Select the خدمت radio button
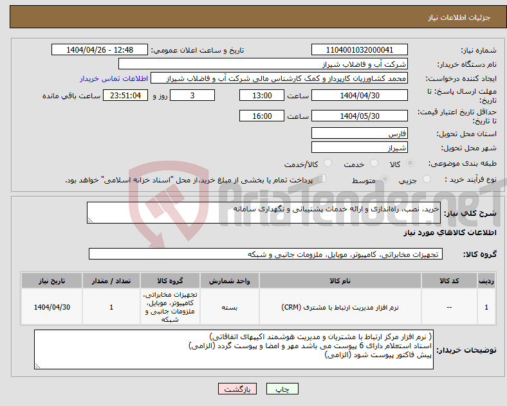 374,163
